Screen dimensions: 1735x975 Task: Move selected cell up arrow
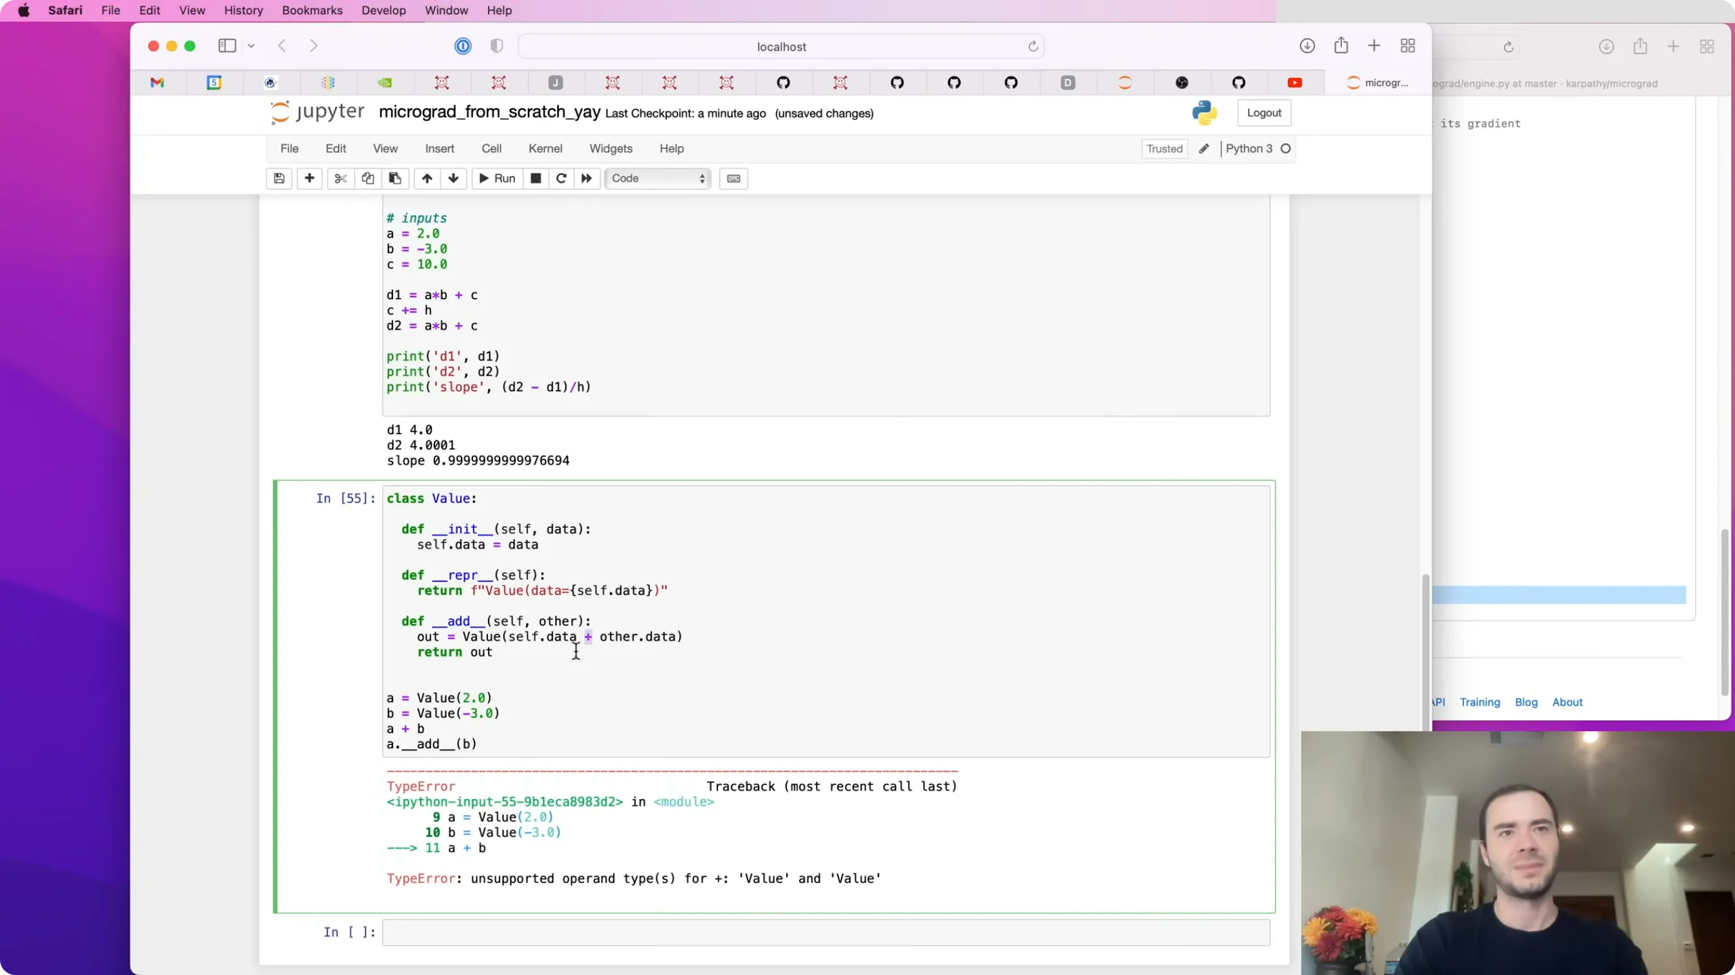pyautogui.click(x=427, y=179)
